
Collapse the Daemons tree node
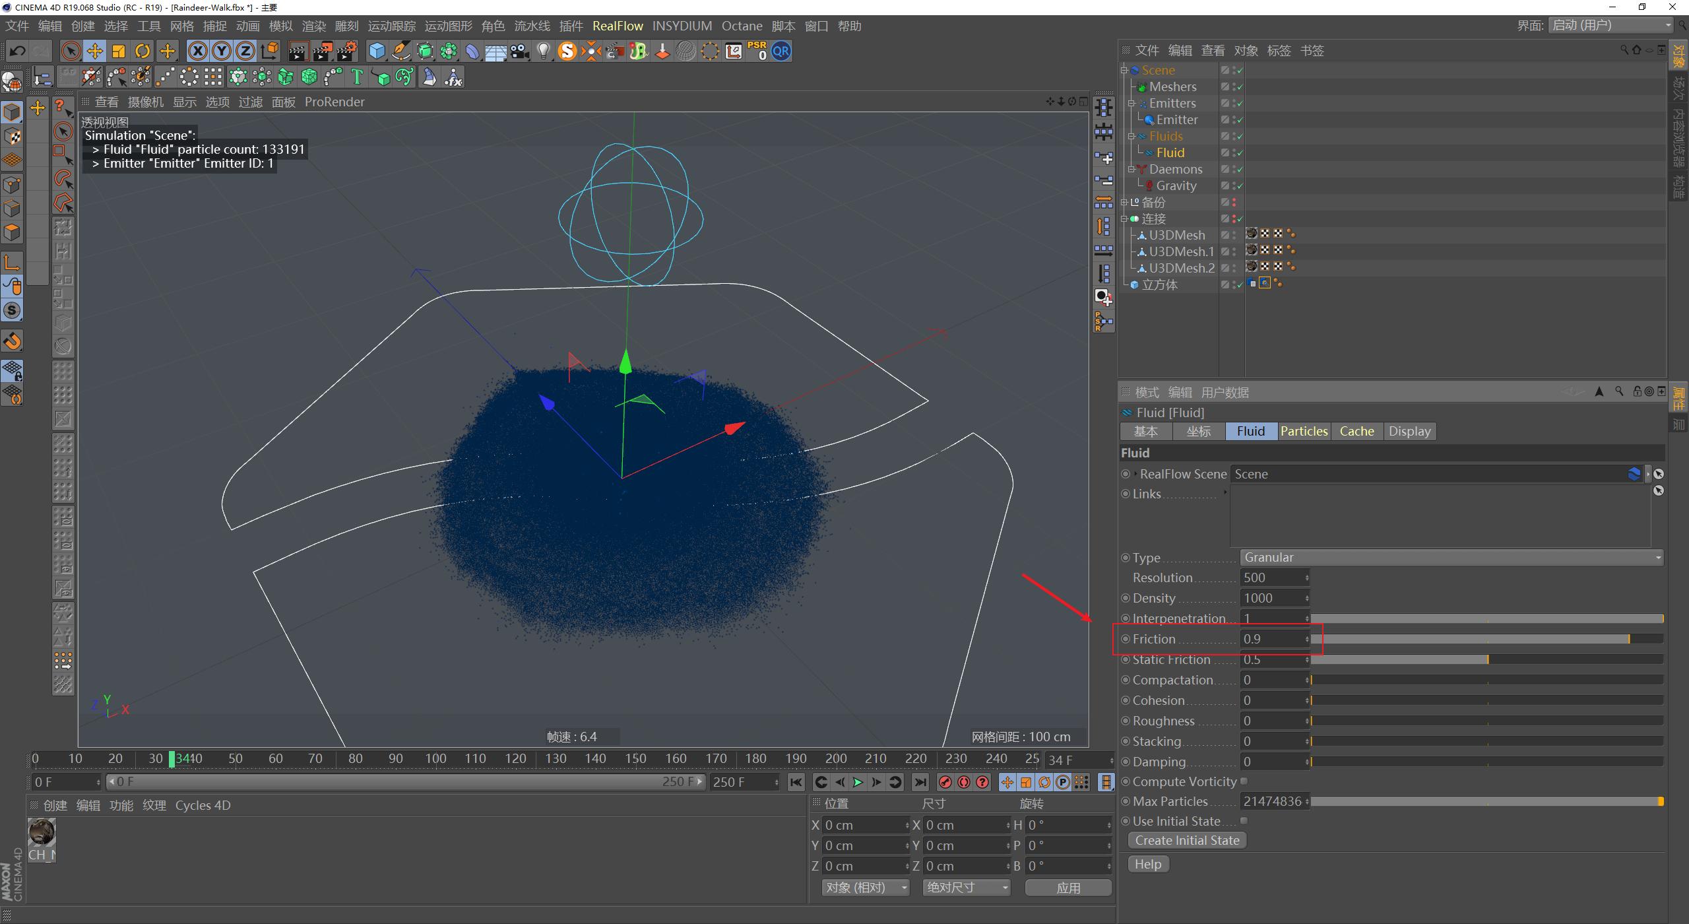pyautogui.click(x=1131, y=169)
